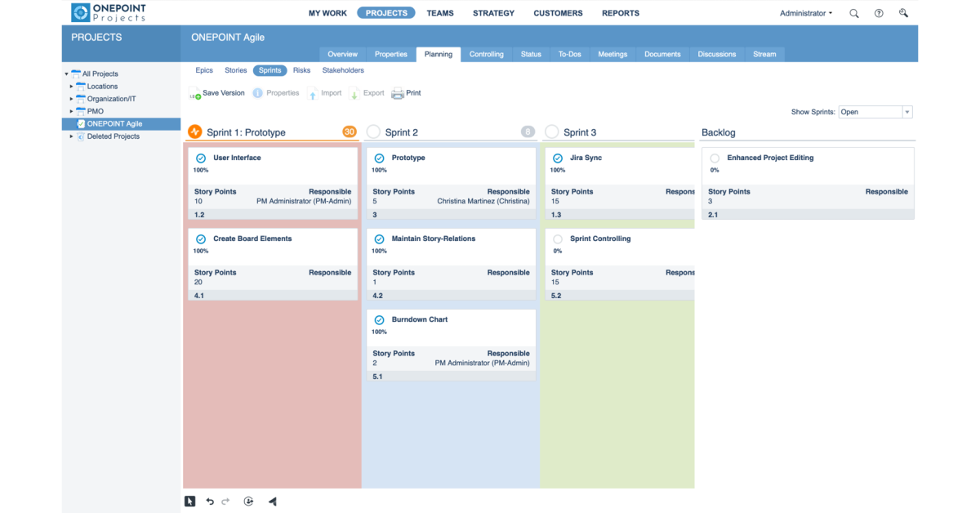
Task: Click the Deleted Projects trash icon
Action: [x=81, y=136]
